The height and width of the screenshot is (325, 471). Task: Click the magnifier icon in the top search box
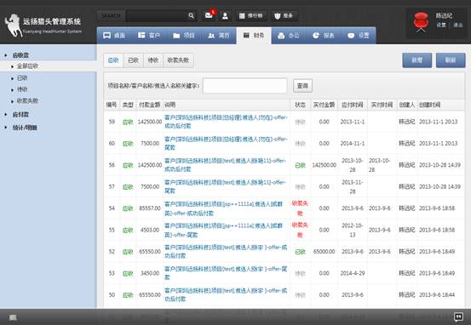(191, 15)
